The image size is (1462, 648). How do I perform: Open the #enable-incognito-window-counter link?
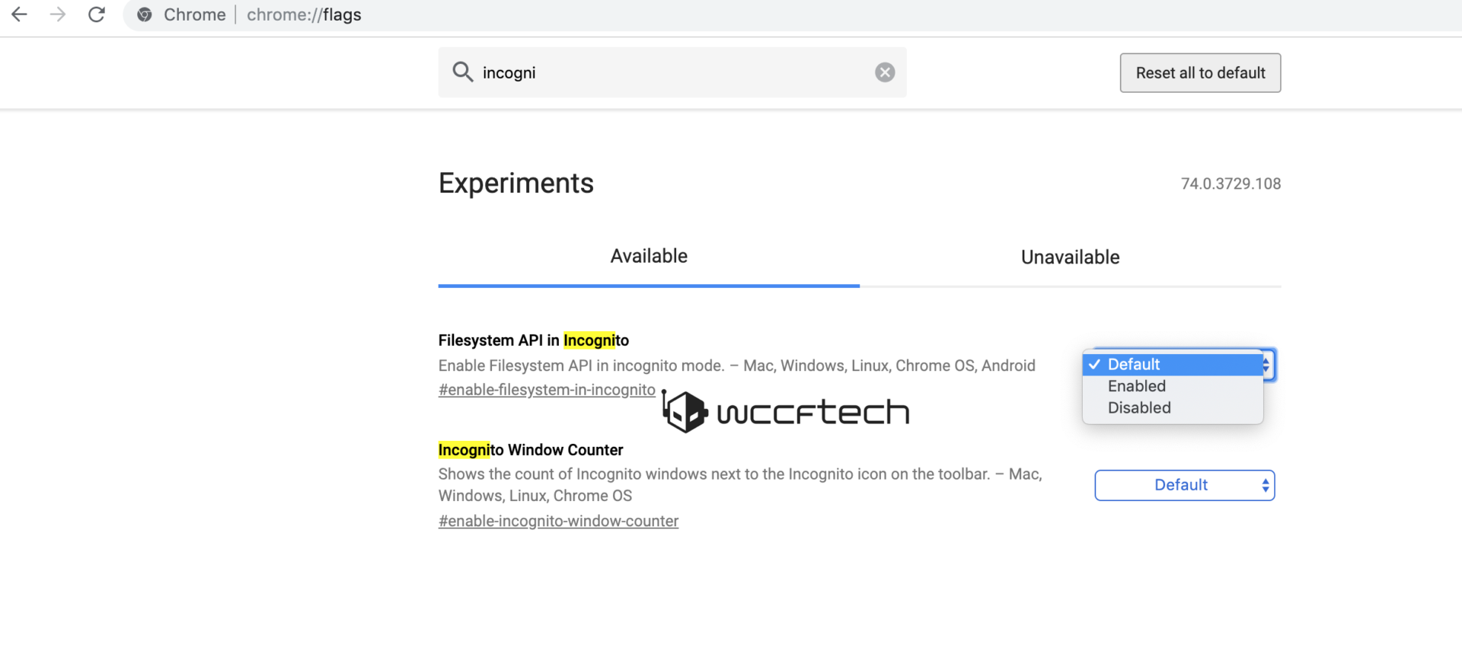[x=558, y=522]
